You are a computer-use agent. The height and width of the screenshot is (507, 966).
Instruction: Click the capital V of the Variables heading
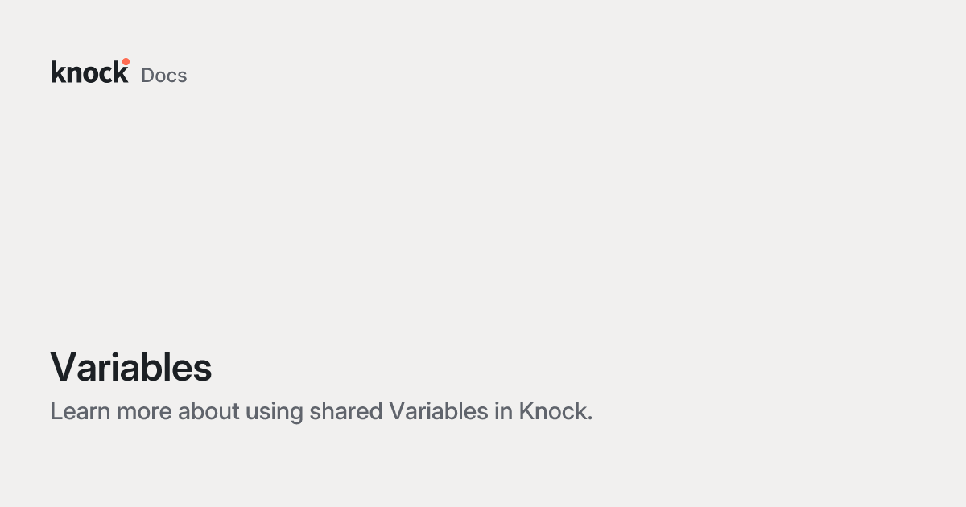tap(63, 367)
